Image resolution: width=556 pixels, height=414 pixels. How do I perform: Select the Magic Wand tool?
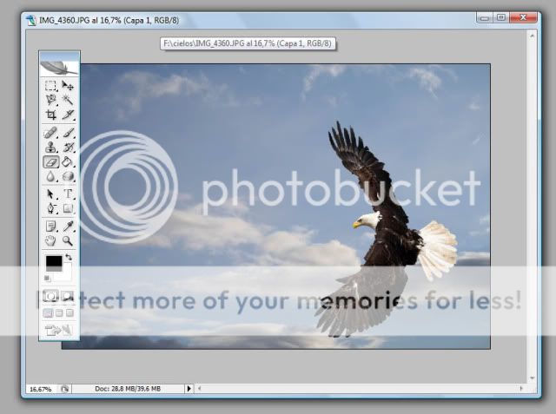[68, 100]
